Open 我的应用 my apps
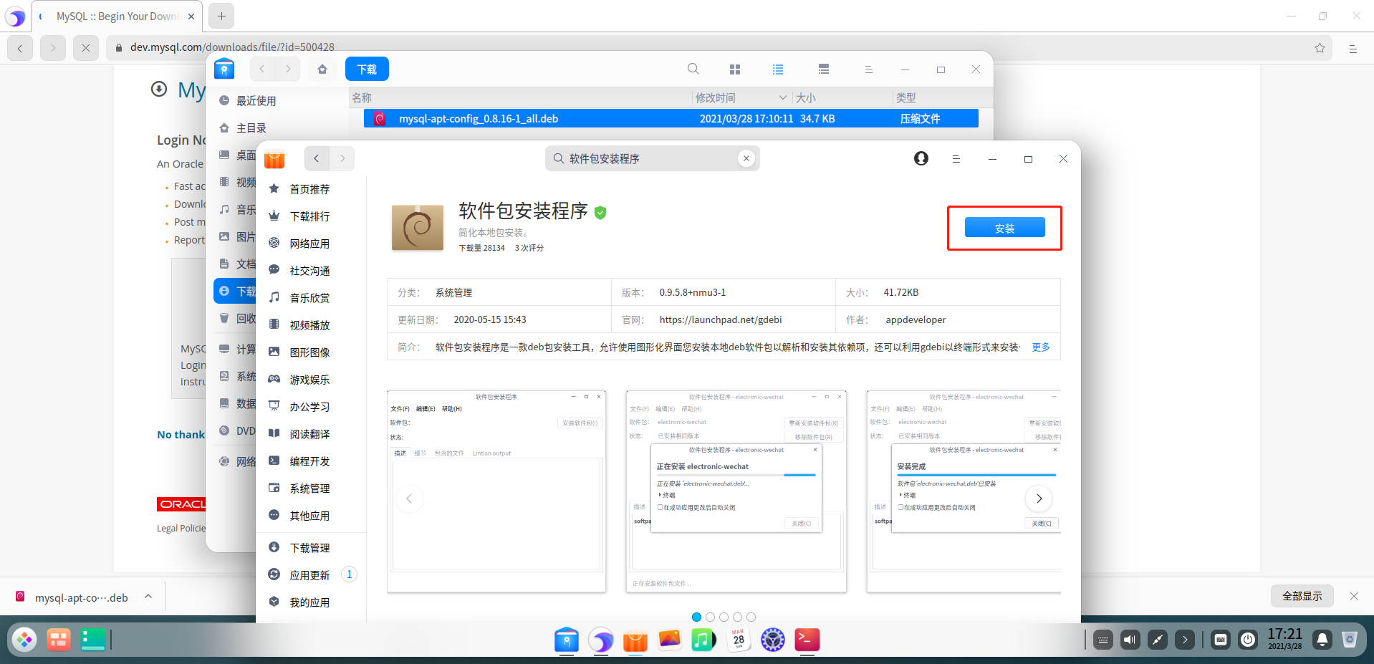This screenshot has height=664, width=1374. click(309, 602)
